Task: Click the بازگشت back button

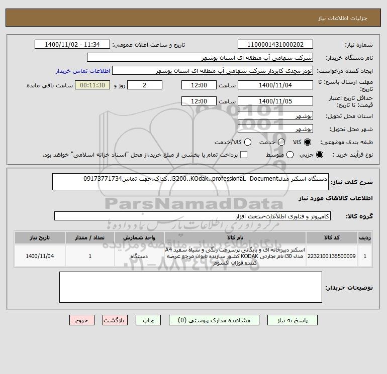Action: pyautogui.click(x=115, y=320)
